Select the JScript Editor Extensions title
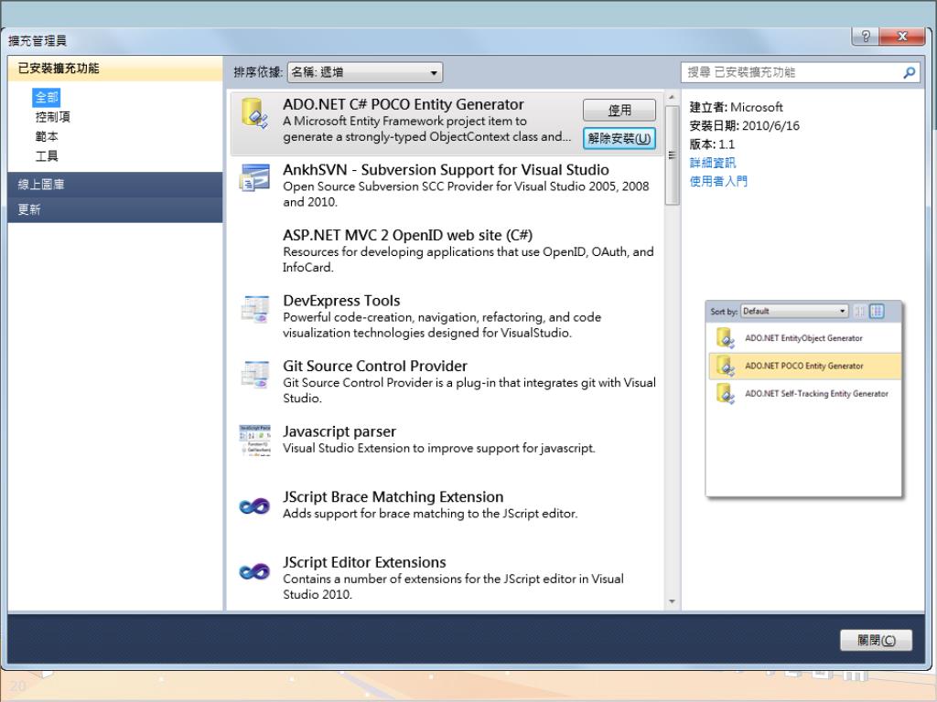This screenshot has height=702, width=937. pos(364,562)
